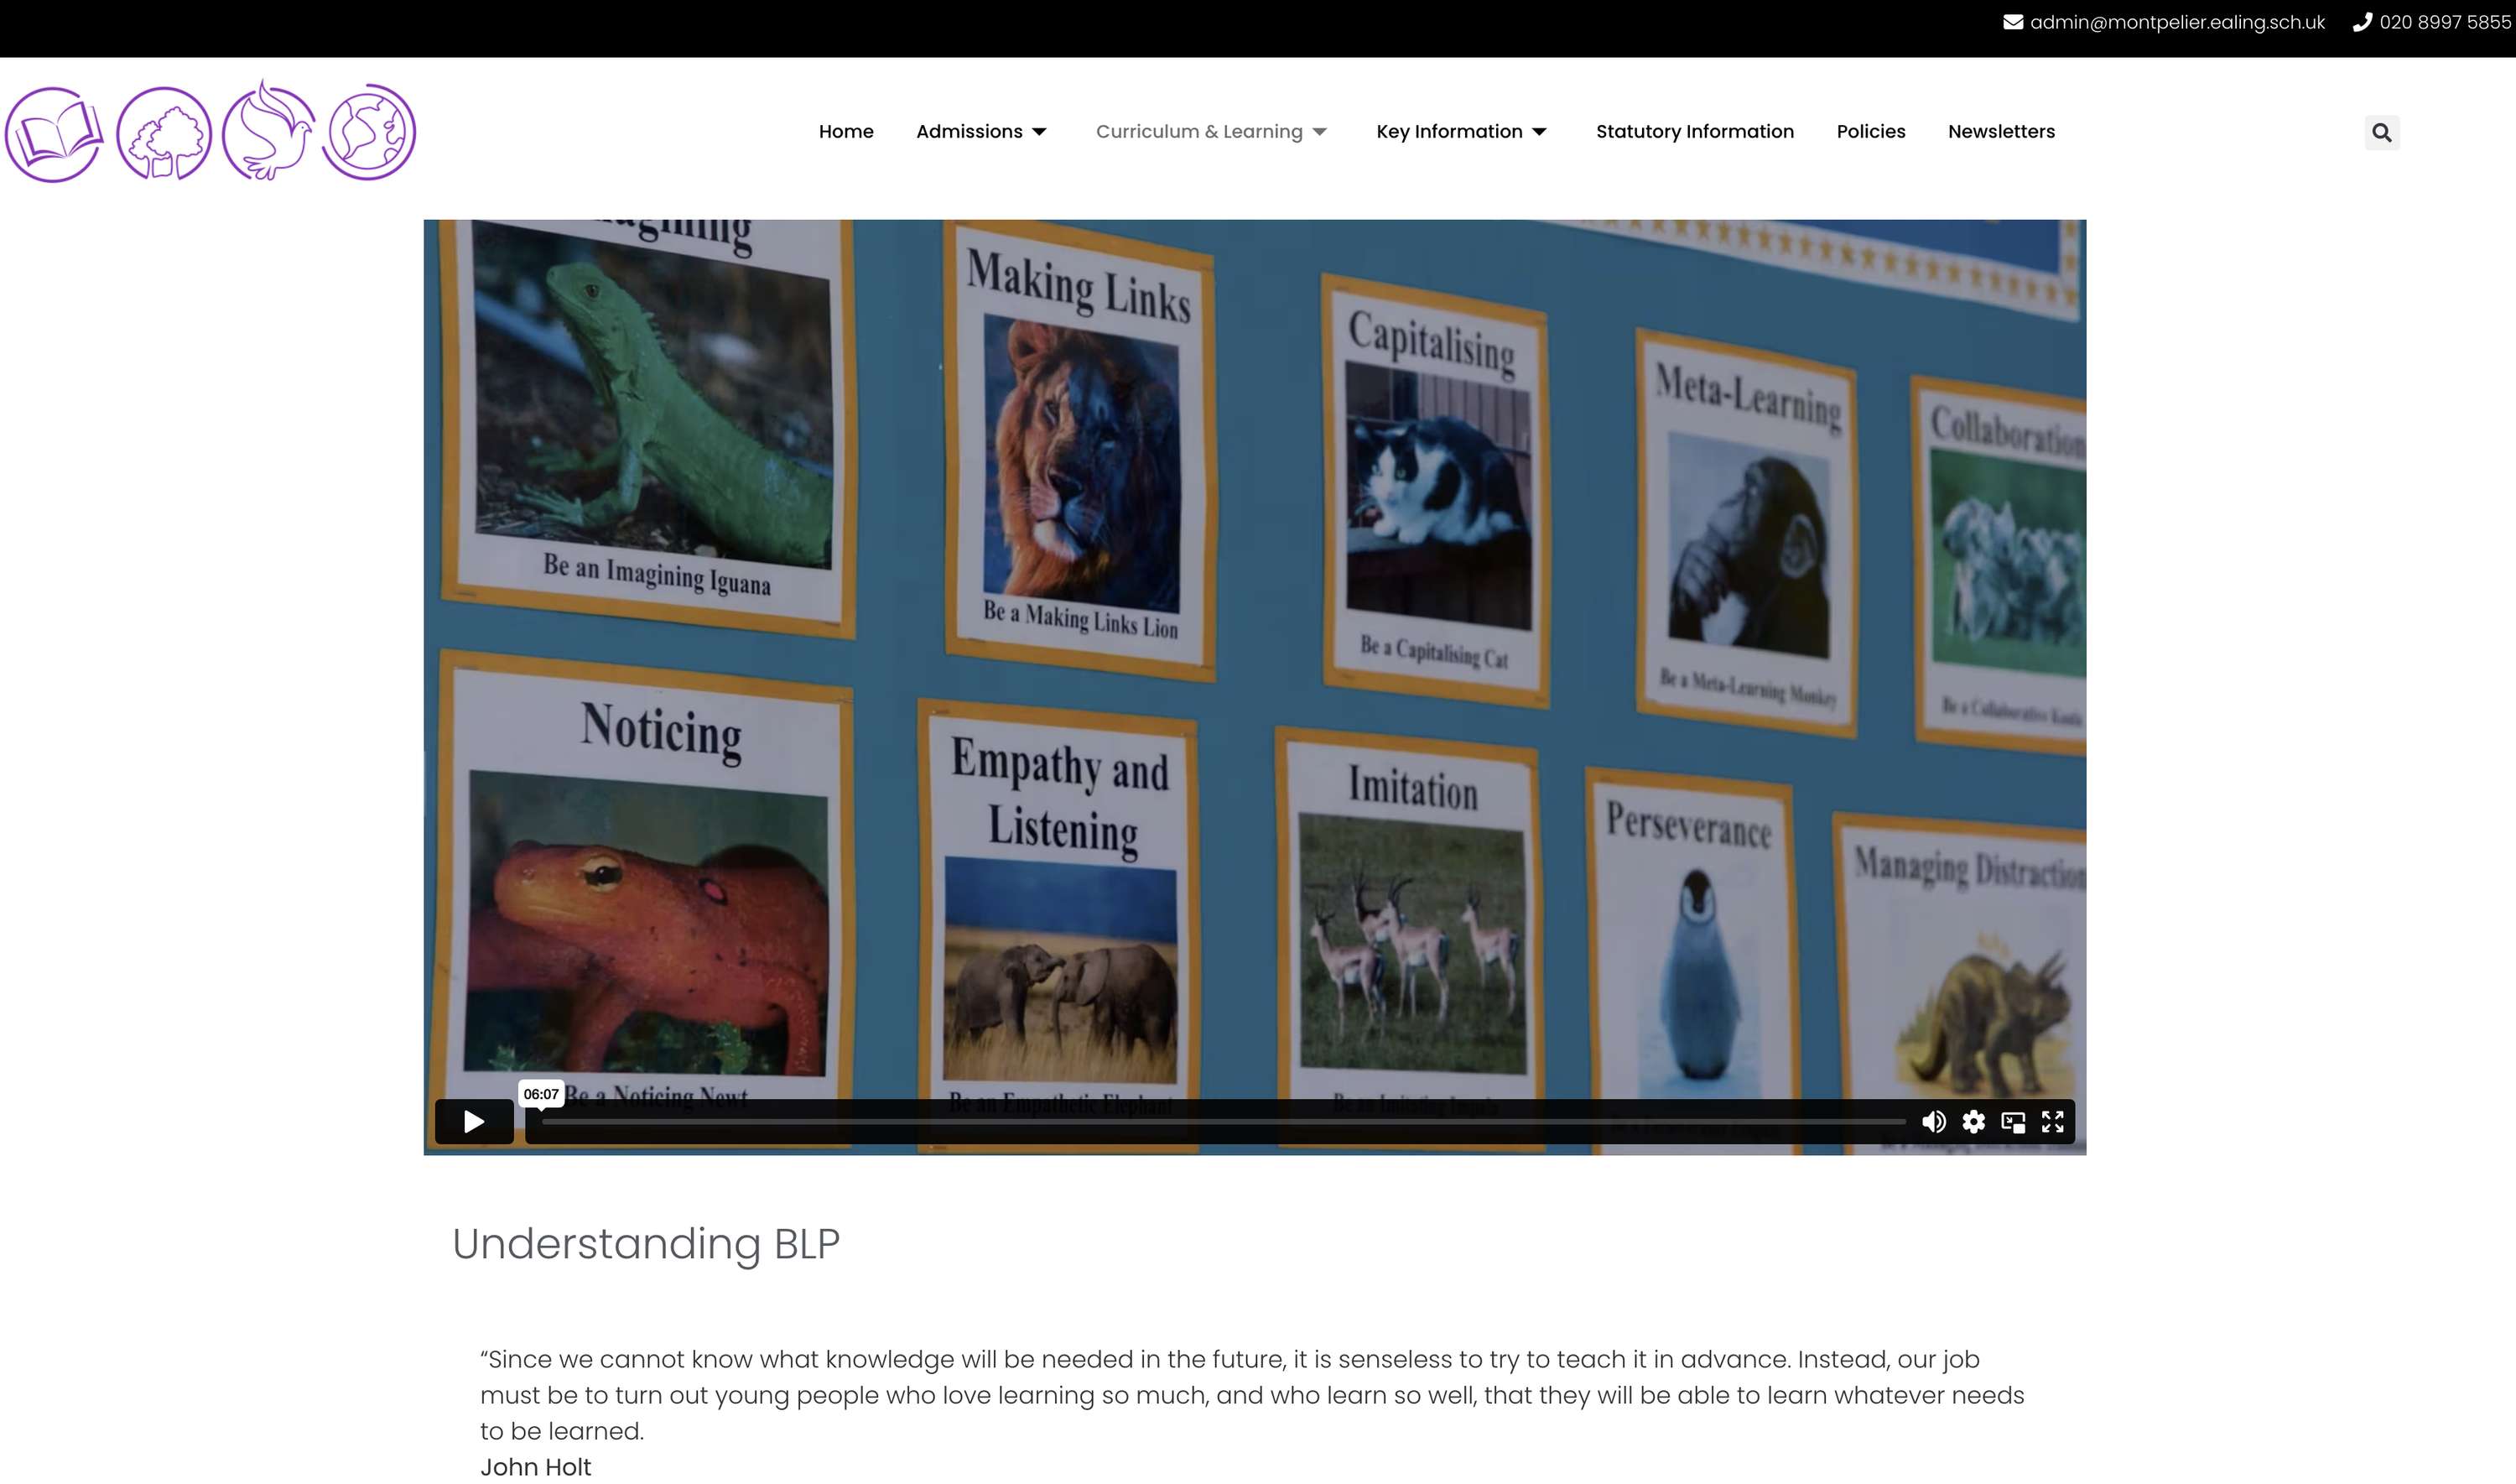This screenshot has width=2516, height=1484.
Task: Click the Understanding BLP heading
Action: pyautogui.click(x=646, y=1244)
